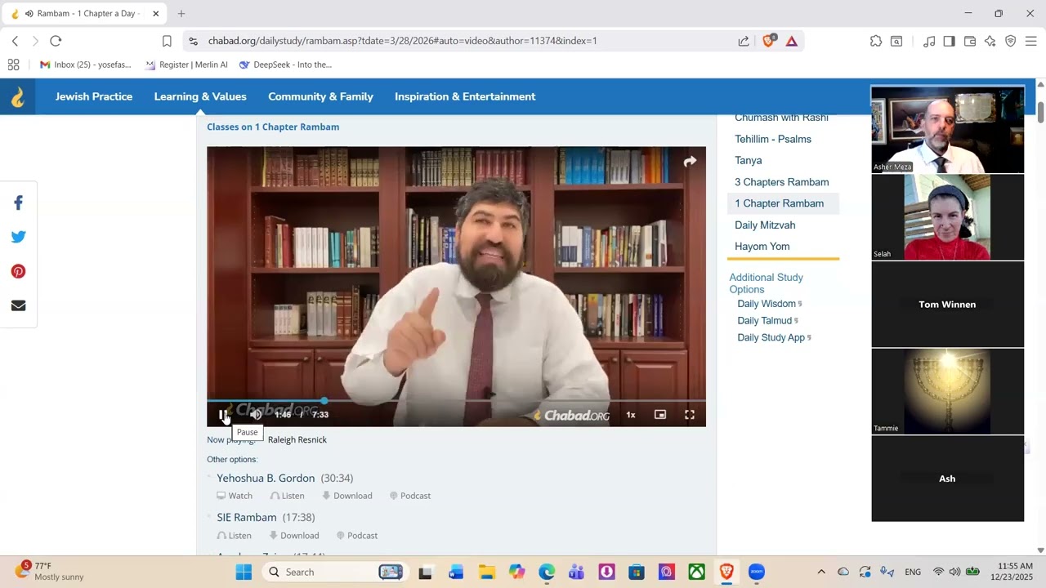Toggle the browser sidebar panel

(949, 41)
